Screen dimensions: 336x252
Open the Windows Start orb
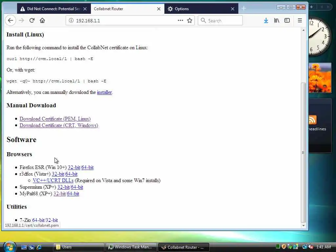10,247
